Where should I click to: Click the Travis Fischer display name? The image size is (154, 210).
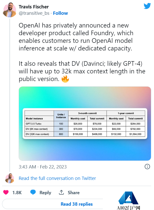34,7
